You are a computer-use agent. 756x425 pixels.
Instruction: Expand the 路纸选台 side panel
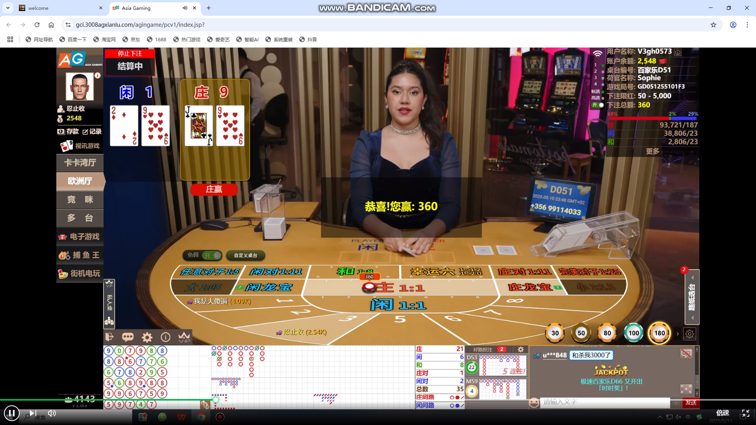[x=692, y=297]
